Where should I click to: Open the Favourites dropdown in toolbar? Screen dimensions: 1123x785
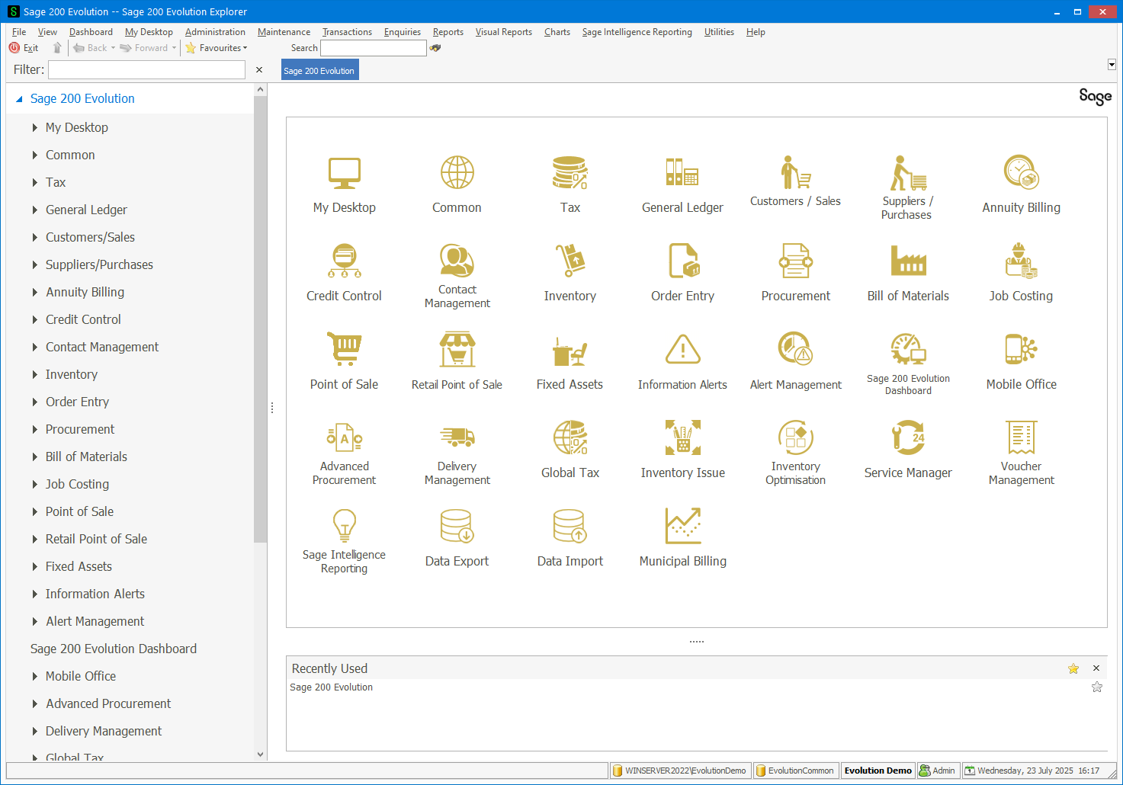point(217,48)
